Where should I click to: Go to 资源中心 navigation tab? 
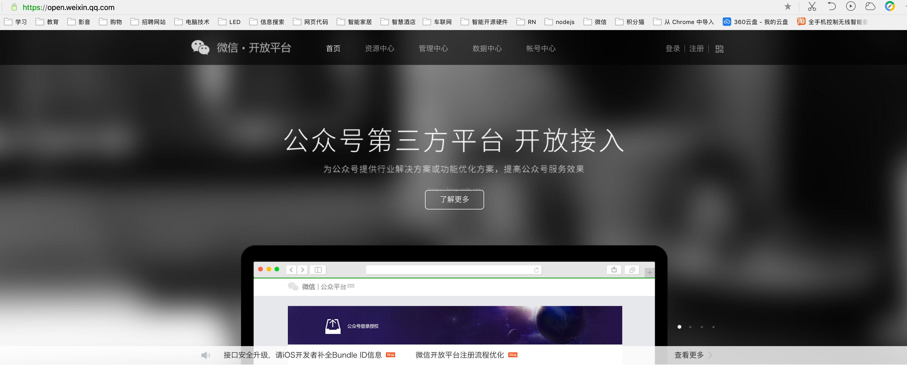pyautogui.click(x=380, y=48)
